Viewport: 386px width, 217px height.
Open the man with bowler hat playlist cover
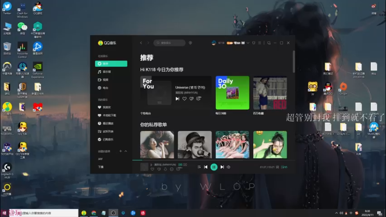(x=195, y=145)
